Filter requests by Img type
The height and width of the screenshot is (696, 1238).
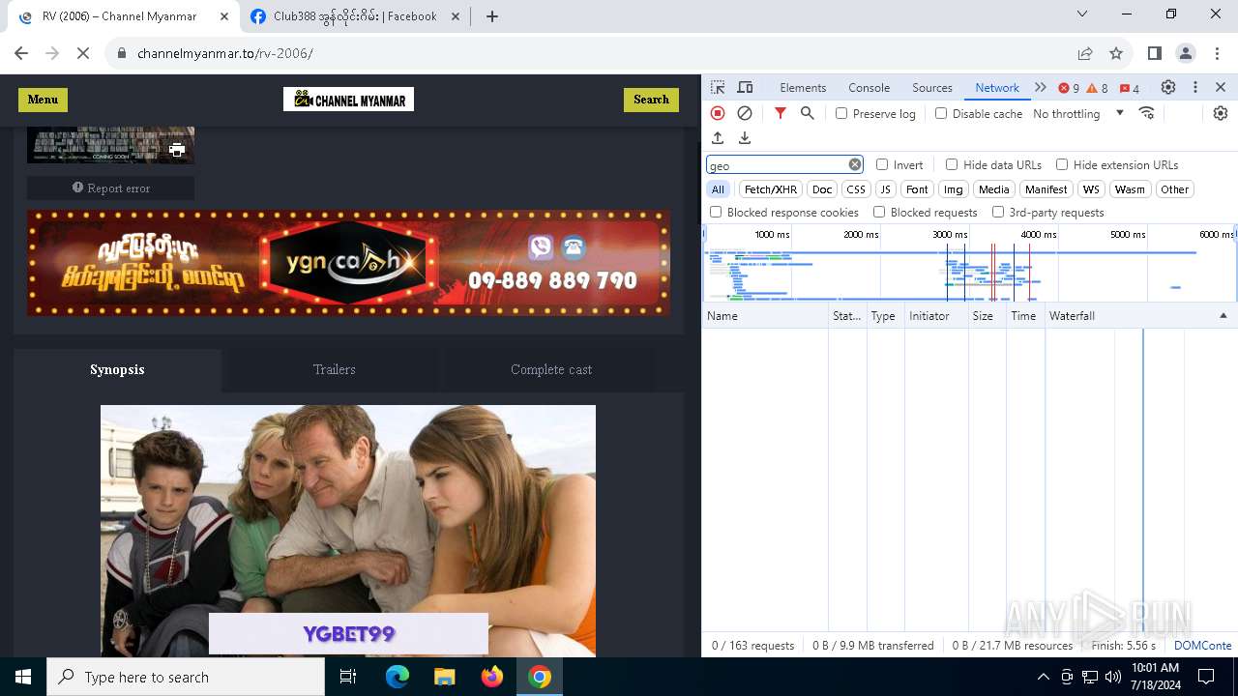pos(954,189)
